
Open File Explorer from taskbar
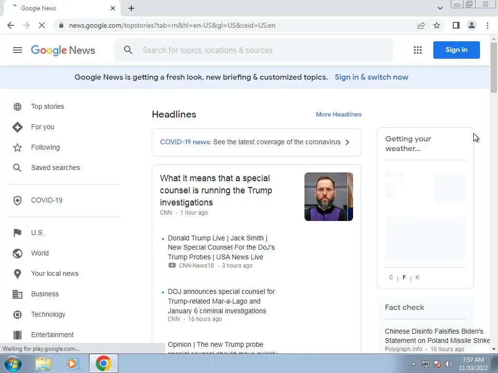coord(43,363)
